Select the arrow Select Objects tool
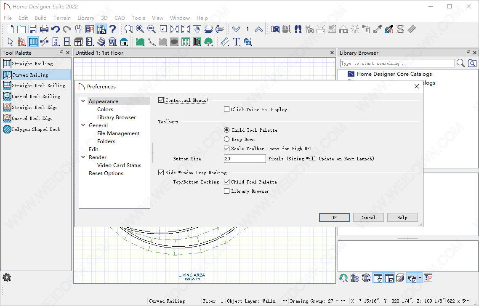 [x=10, y=42]
